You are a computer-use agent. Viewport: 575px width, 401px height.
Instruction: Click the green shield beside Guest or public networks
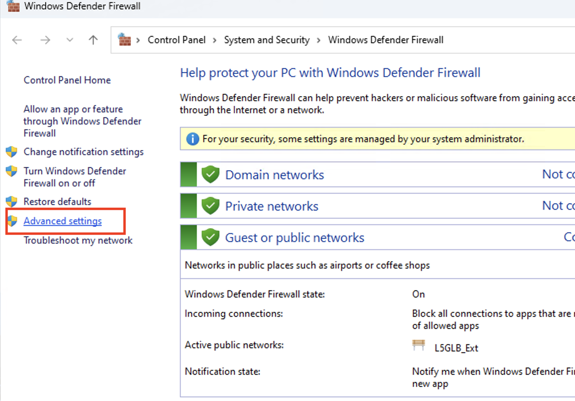click(x=210, y=238)
